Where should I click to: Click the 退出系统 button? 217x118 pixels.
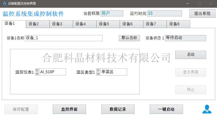(202, 14)
